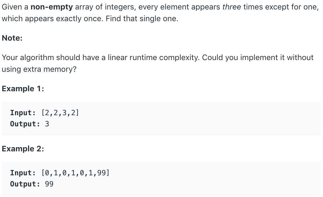Click the "Example 2:" heading
This screenshot has width=323, height=197.
[23, 149]
